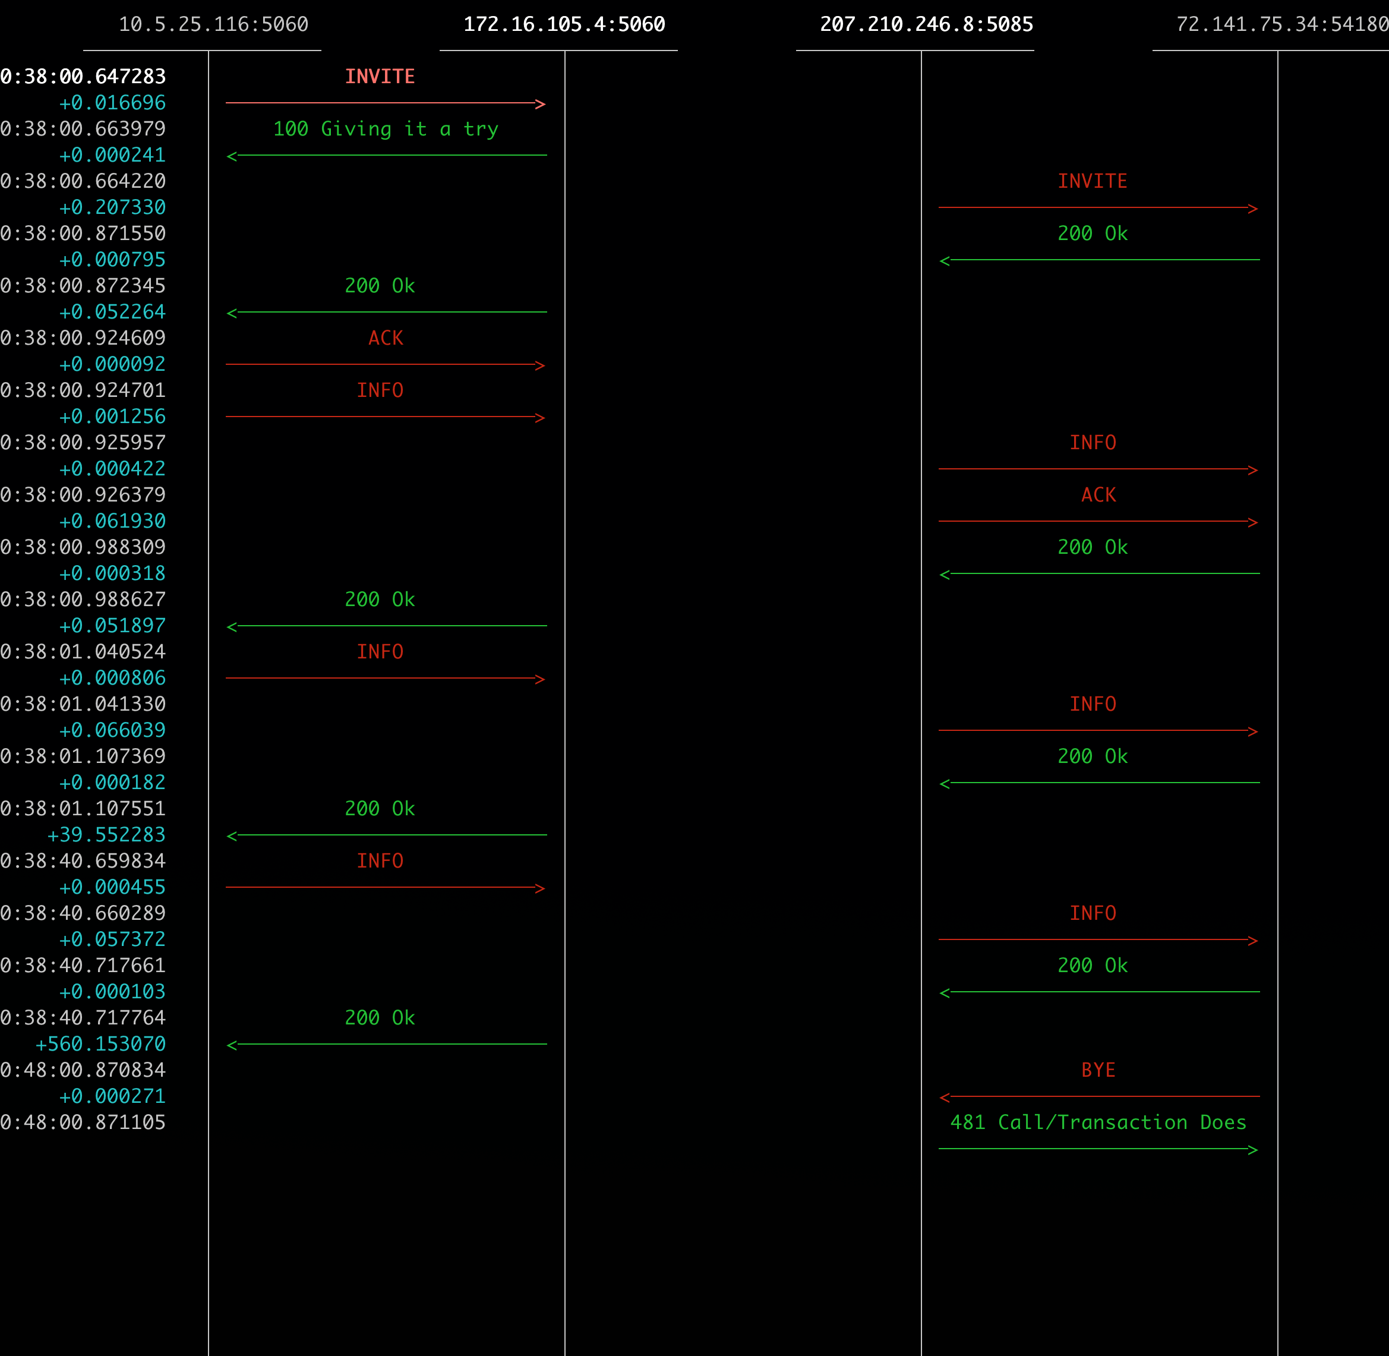This screenshot has width=1389, height=1356.
Task: Click column header 207.210.246.8:5085
Action: pyautogui.click(x=926, y=25)
